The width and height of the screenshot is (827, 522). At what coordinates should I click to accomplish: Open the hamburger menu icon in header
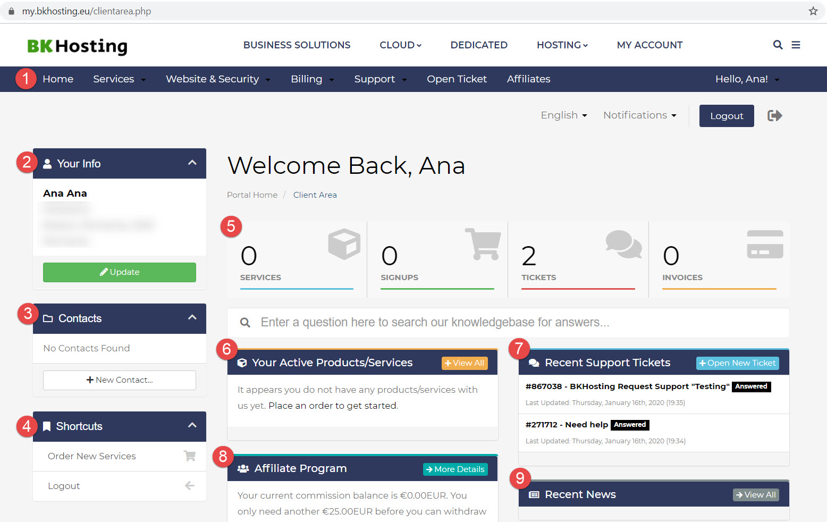click(796, 45)
